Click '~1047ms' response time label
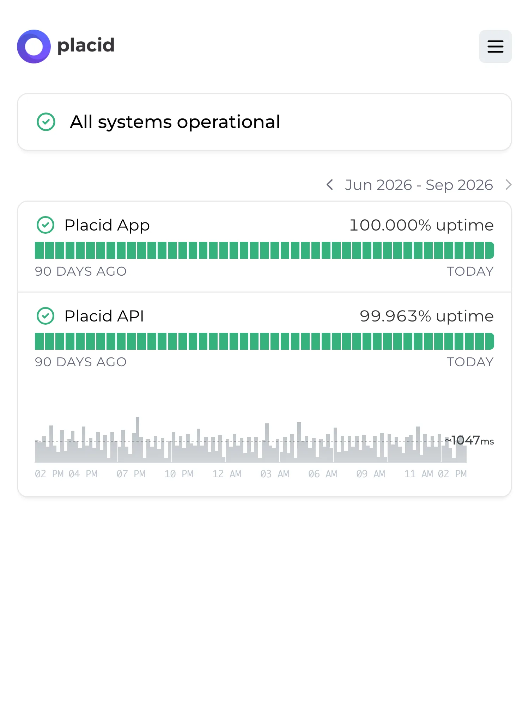Viewport: 529px width, 705px height. click(x=469, y=440)
